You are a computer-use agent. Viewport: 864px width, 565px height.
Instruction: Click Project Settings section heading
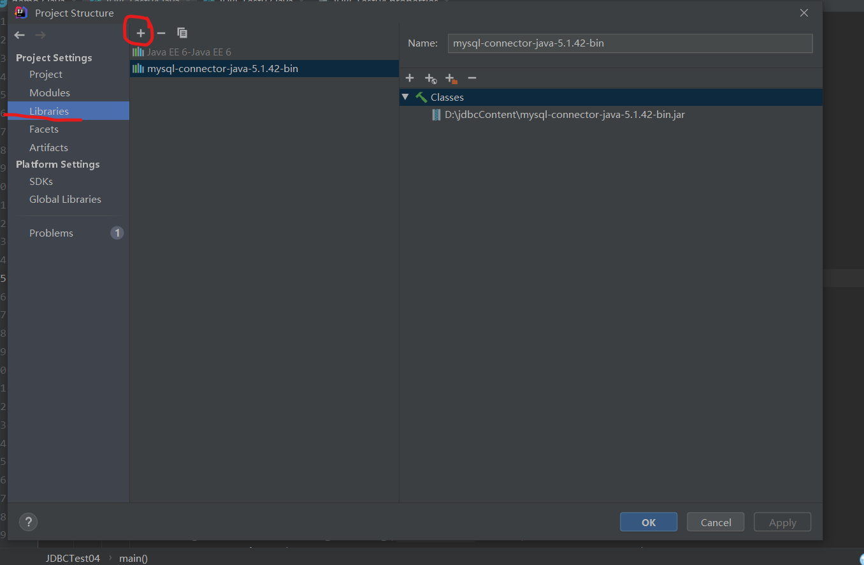click(x=54, y=58)
